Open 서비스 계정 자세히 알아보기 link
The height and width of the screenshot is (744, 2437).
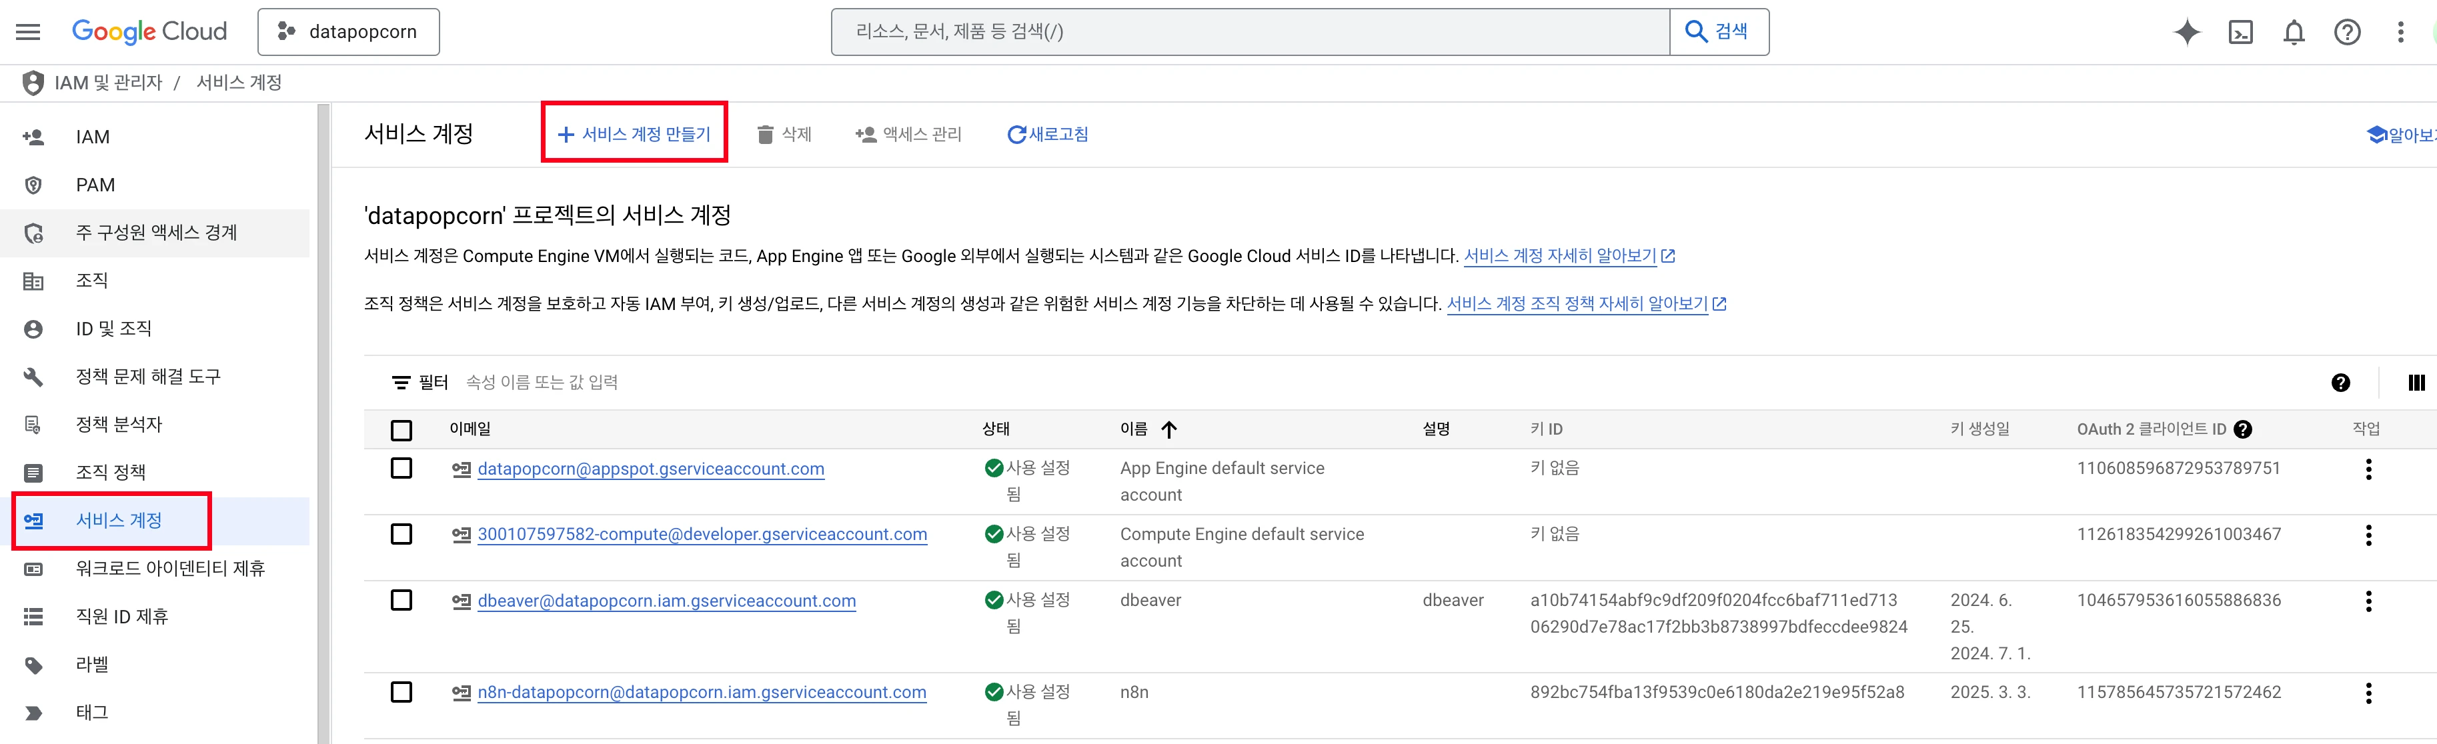[x=1569, y=256]
